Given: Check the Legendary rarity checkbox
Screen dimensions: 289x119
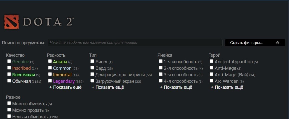Looking at the screenshot, I should pos(50,80).
